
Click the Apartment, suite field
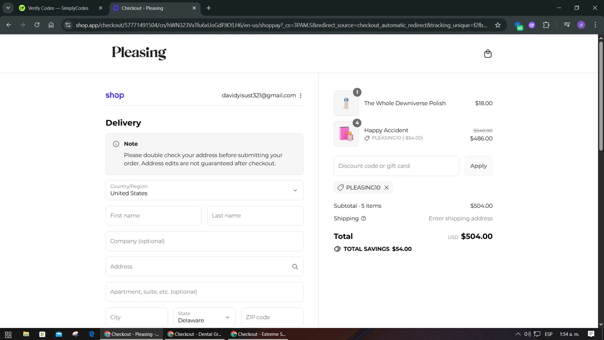205,292
